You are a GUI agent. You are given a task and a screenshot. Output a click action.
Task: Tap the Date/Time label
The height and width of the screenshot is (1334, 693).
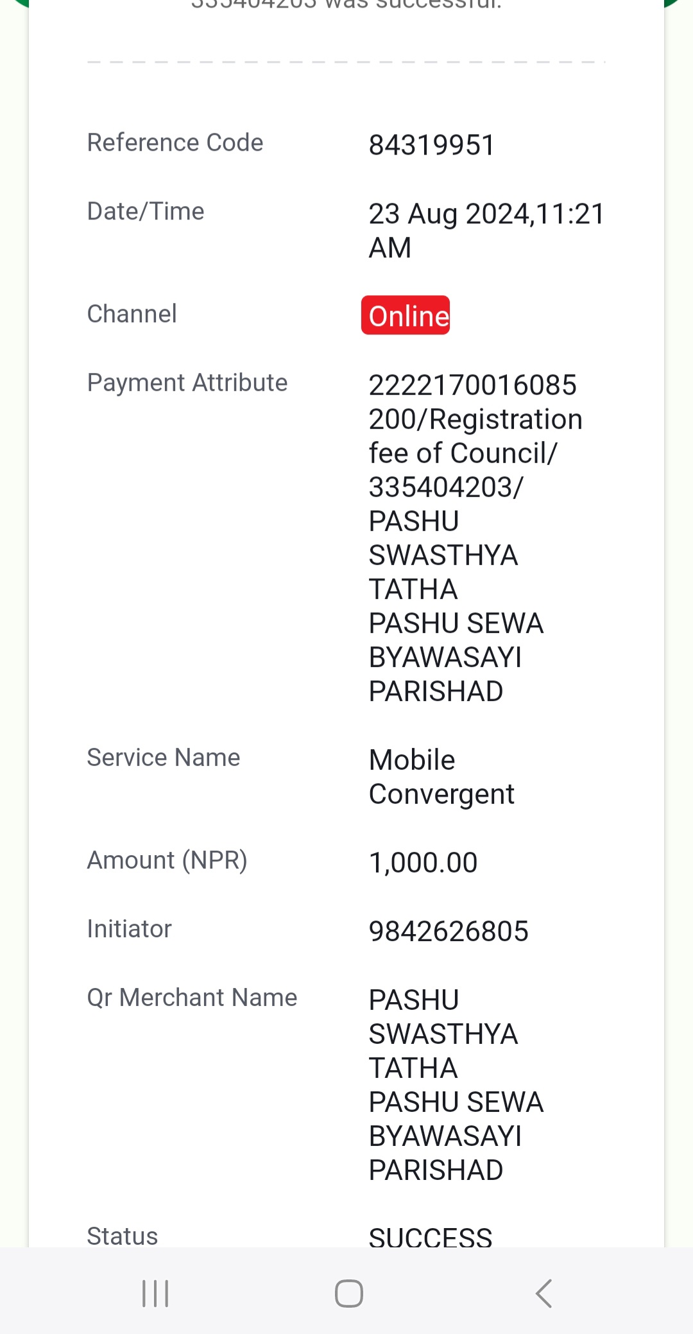146,211
